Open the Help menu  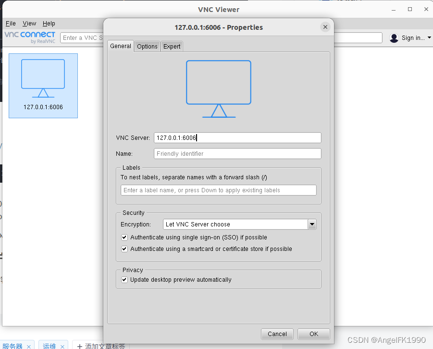pyautogui.click(x=49, y=24)
